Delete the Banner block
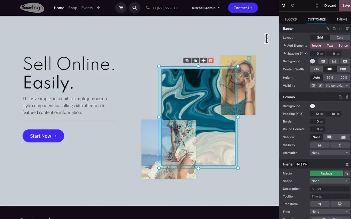The width and height of the screenshot is (351, 219). [347, 28]
